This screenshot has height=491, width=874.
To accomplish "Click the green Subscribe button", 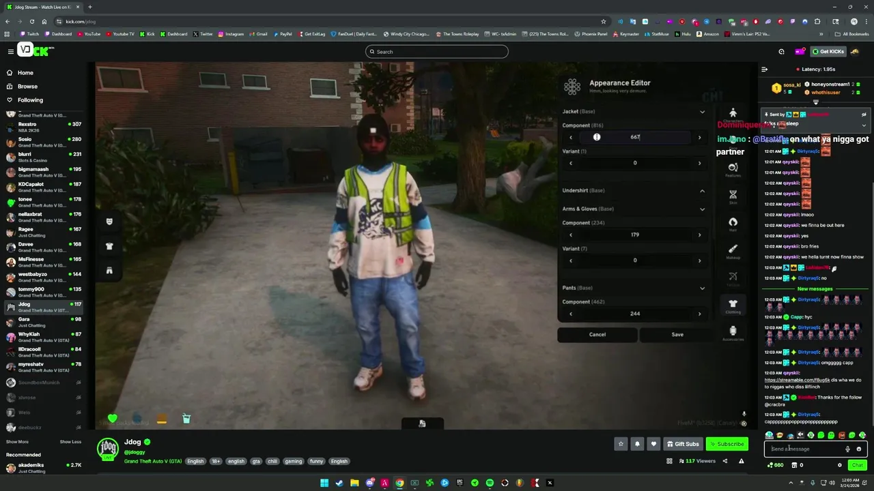I will click(727, 444).
